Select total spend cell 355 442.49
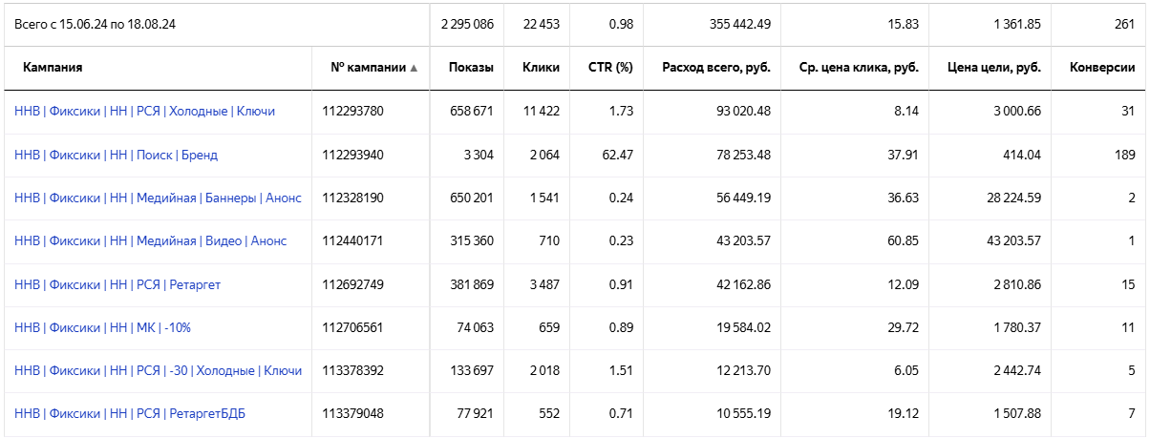1150x438 pixels. point(712,24)
